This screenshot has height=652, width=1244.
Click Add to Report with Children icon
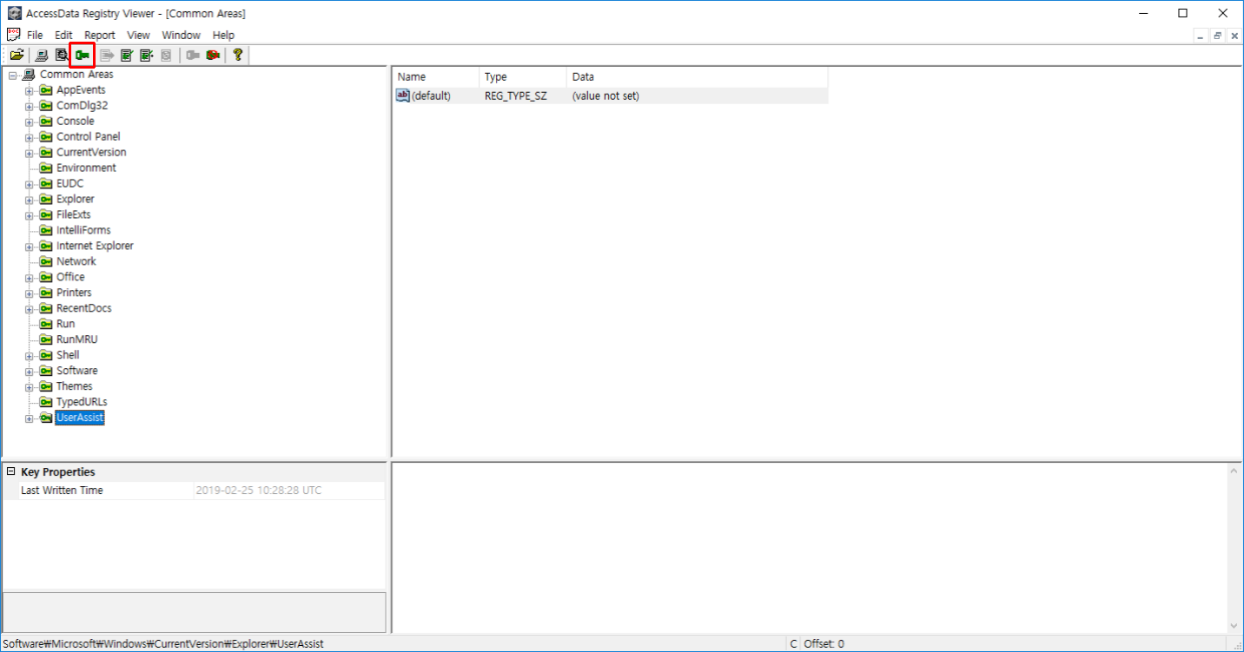click(147, 55)
